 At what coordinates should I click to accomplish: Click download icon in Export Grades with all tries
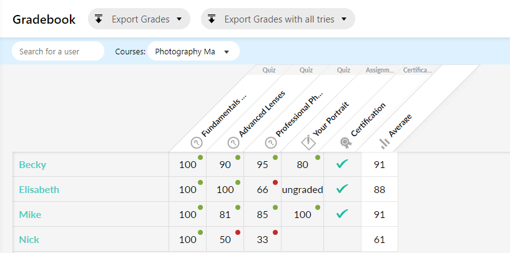212,19
